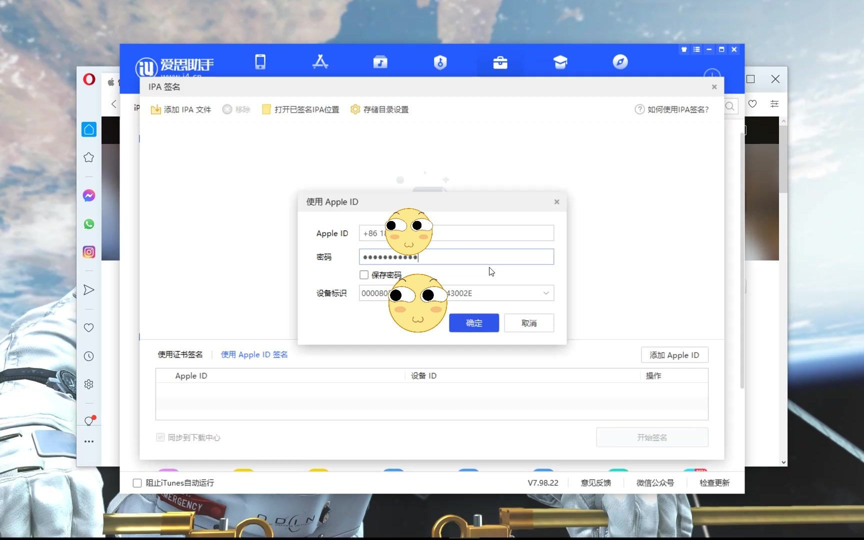Click the Feedback (意见反馈) link
This screenshot has width=864, height=540.
(x=595, y=483)
